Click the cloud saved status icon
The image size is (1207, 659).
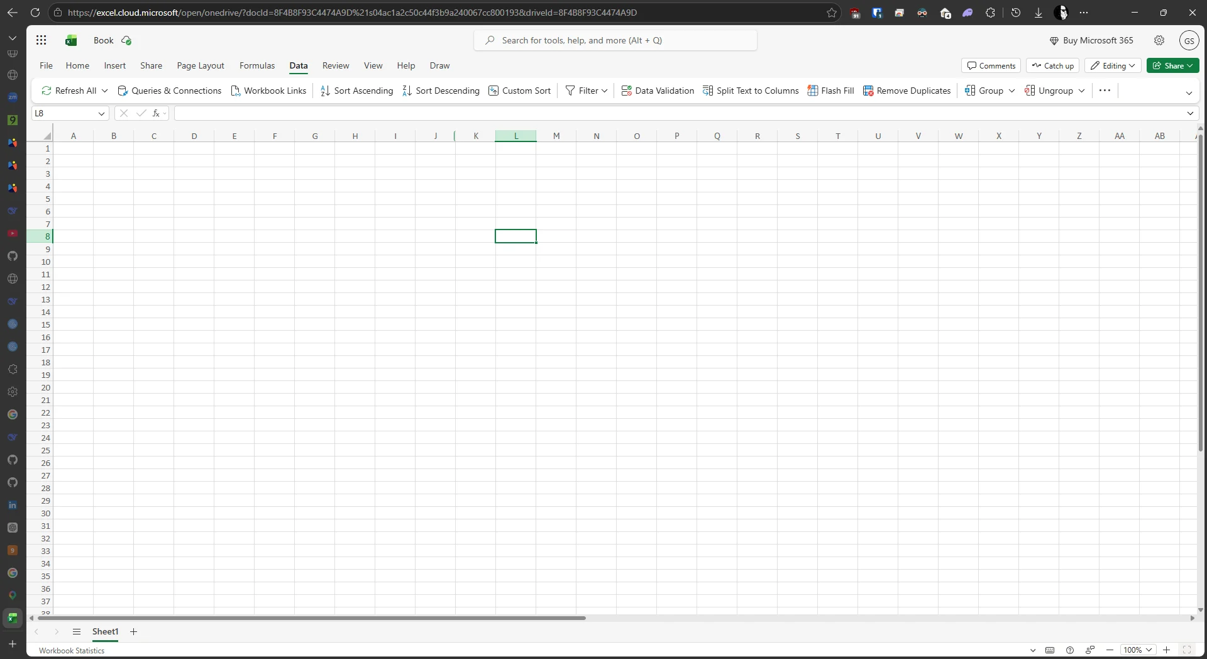pyautogui.click(x=126, y=40)
